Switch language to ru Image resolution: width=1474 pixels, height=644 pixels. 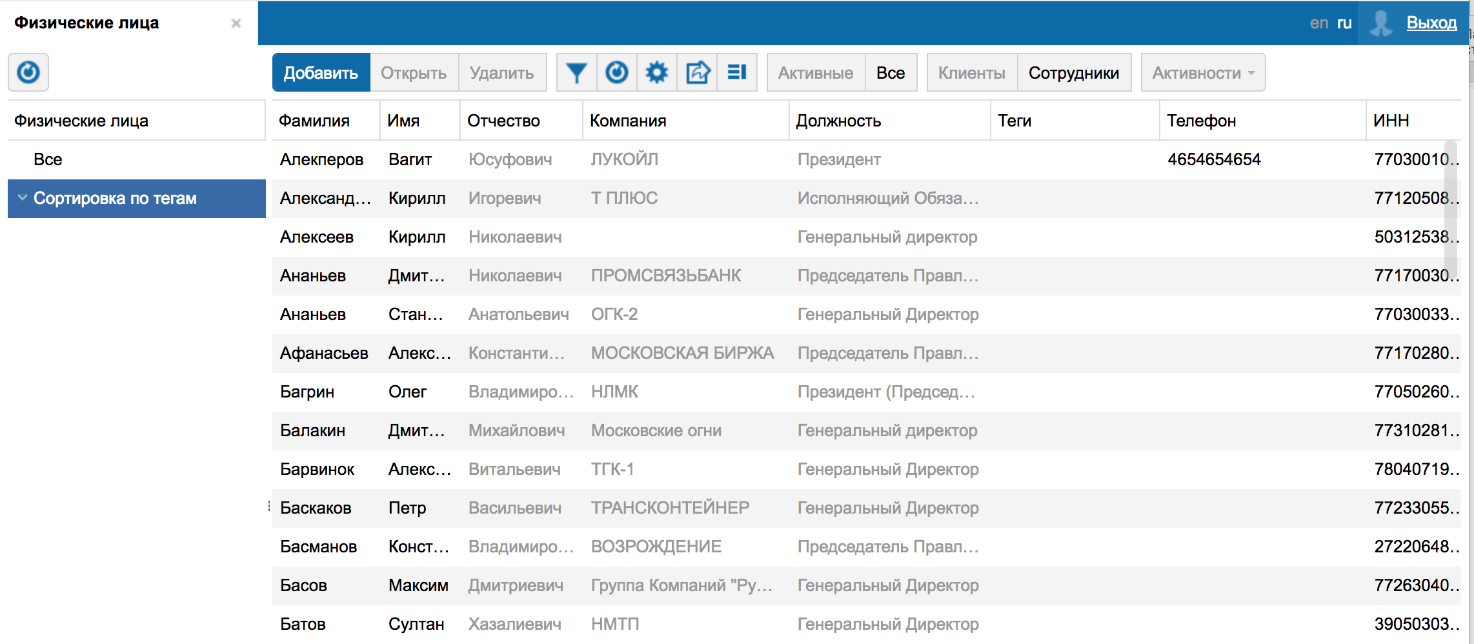point(1344,23)
